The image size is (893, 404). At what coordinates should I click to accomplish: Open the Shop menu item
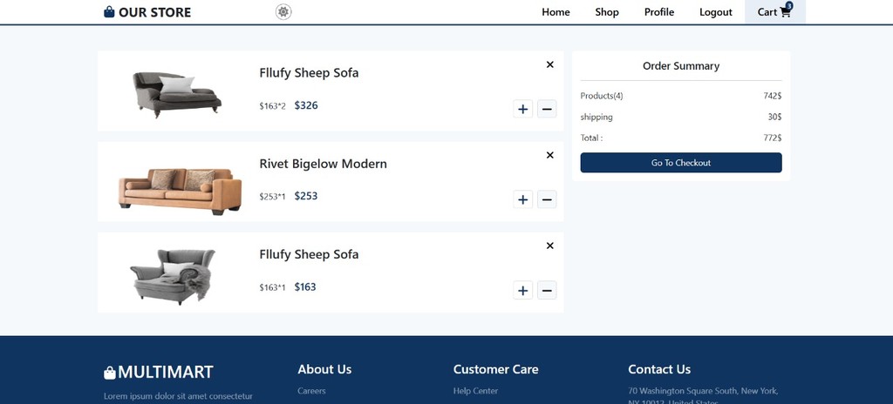pyautogui.click(x=607, y=12)
